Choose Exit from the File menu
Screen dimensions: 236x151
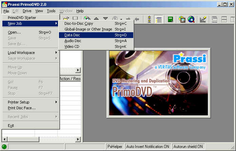tap(30, 126)
